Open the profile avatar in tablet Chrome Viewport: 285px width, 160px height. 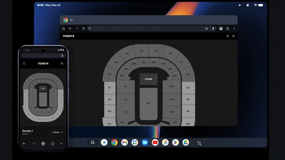(221, 28)
